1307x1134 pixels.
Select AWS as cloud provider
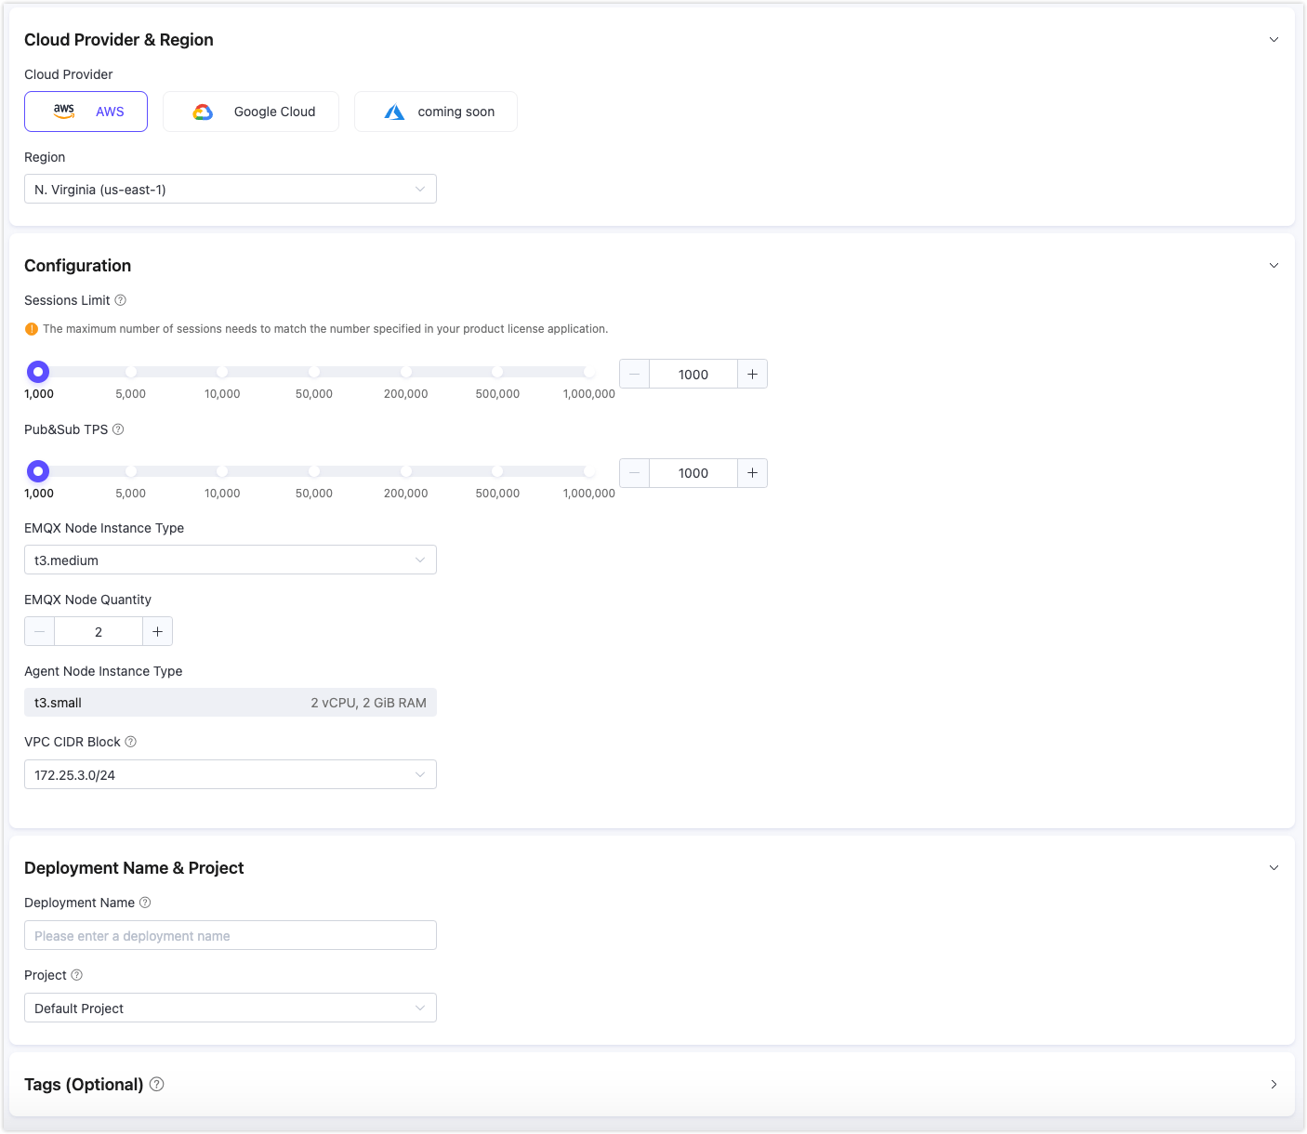click(86, 112)
